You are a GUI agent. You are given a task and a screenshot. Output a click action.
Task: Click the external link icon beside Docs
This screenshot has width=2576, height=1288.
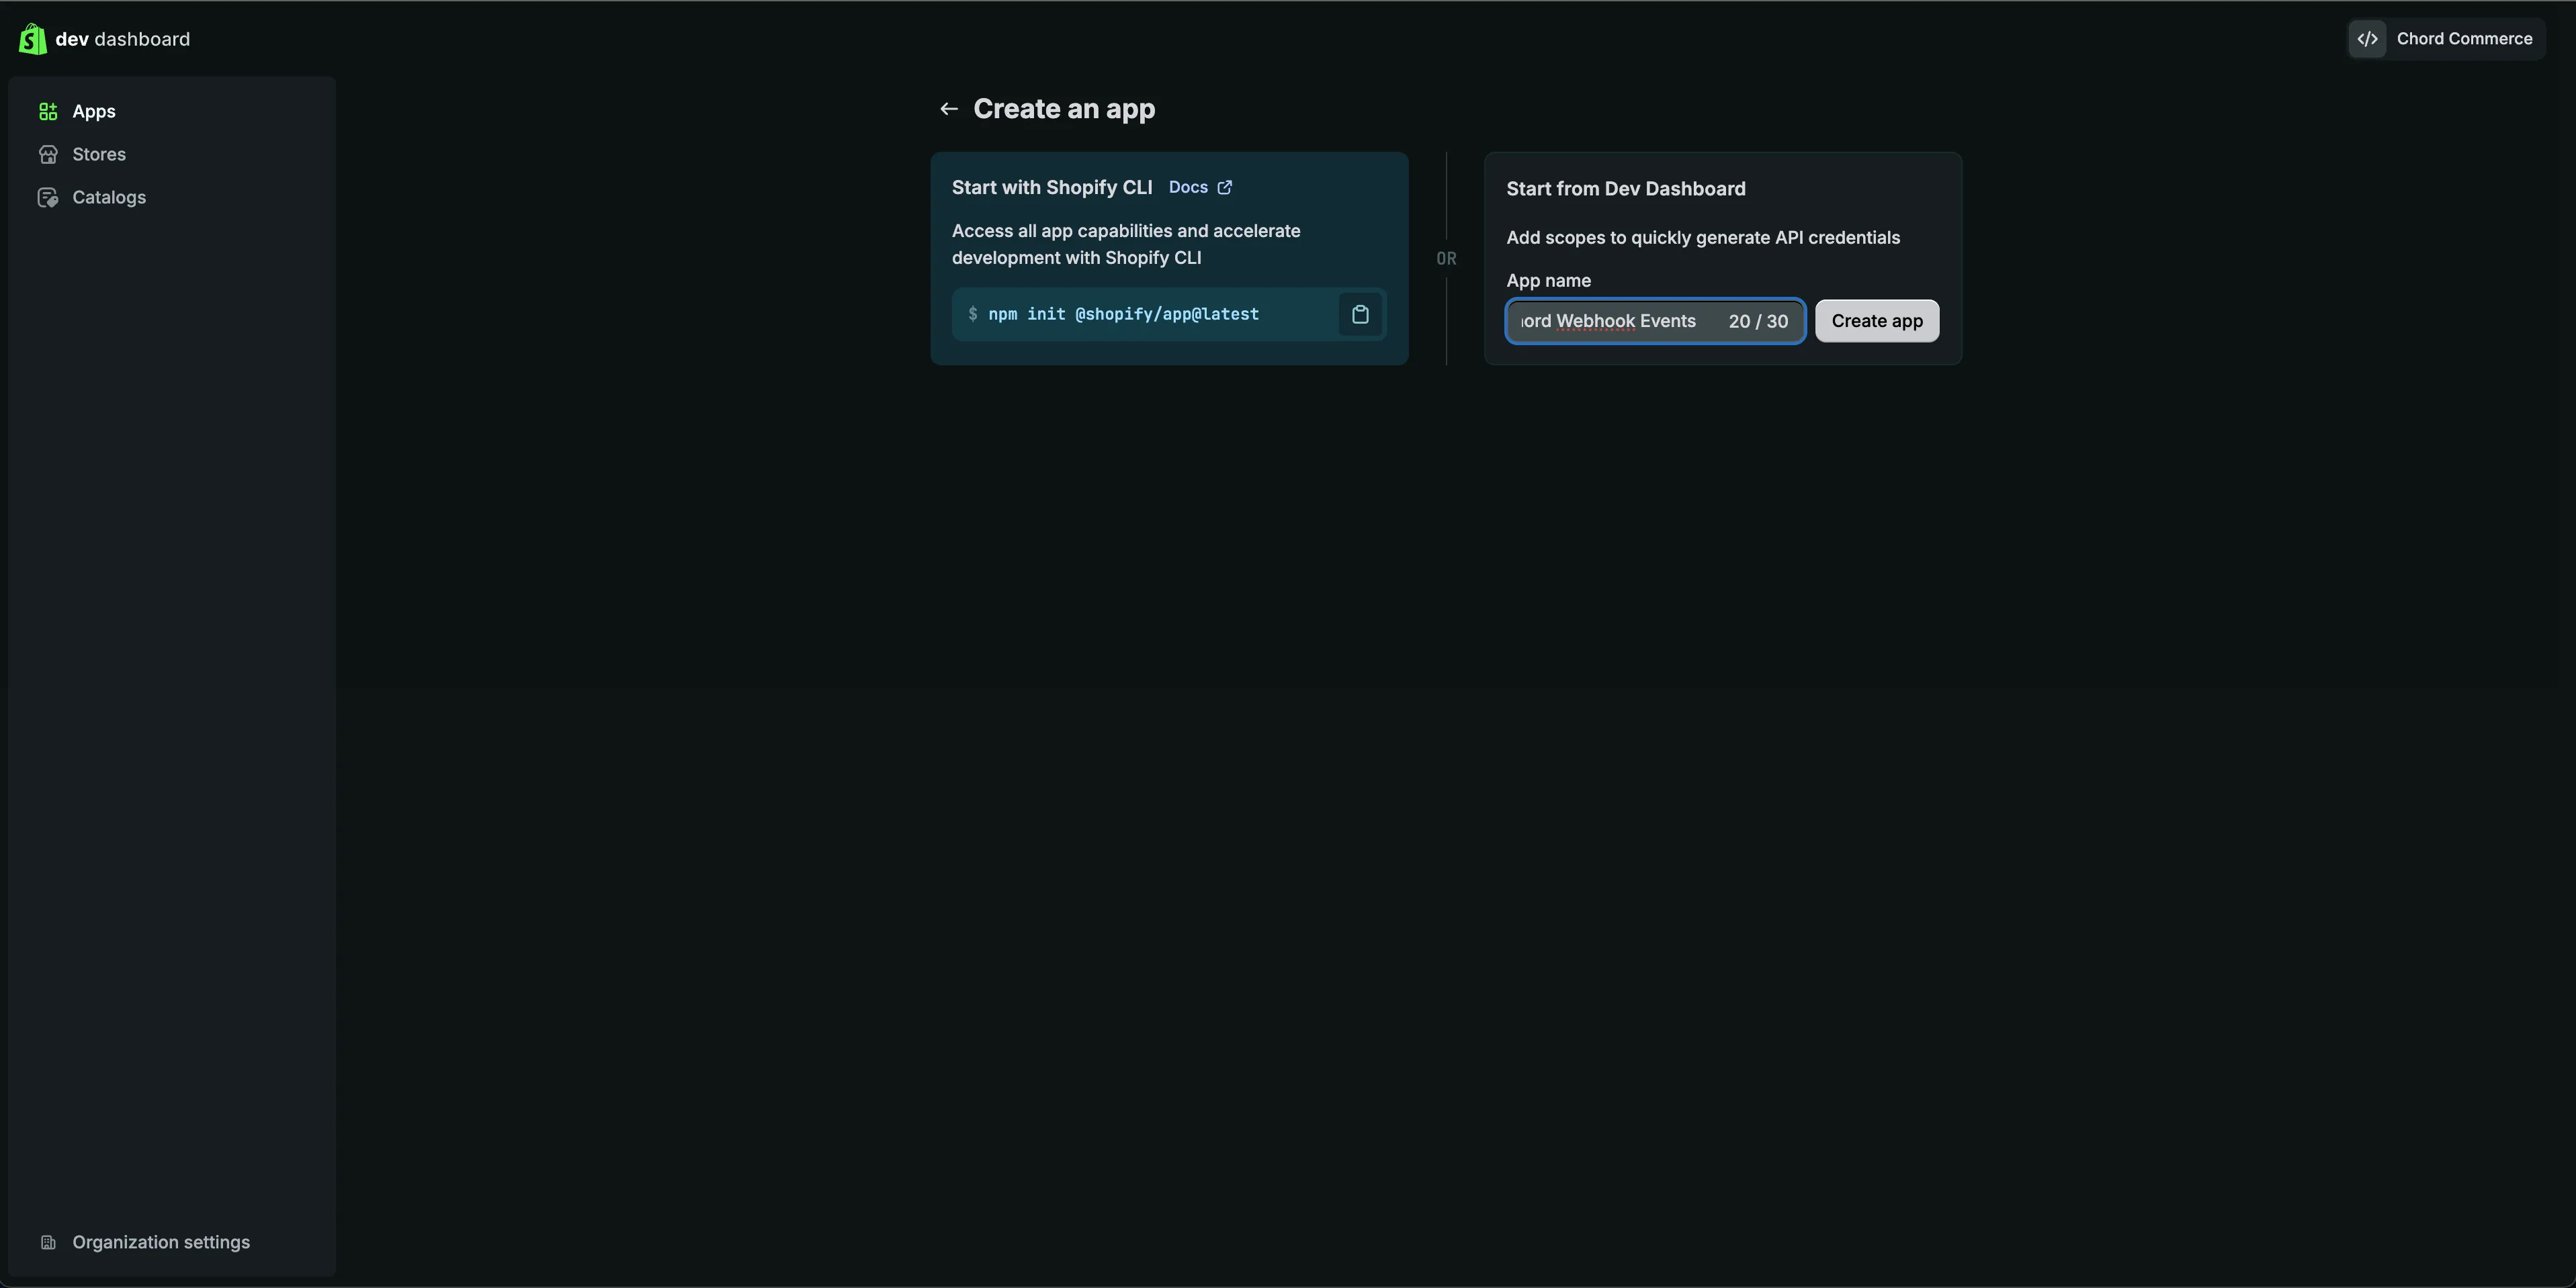[1225, 188]
